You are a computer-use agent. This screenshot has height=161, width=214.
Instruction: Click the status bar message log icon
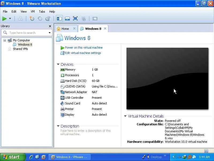tap(206, 151)
